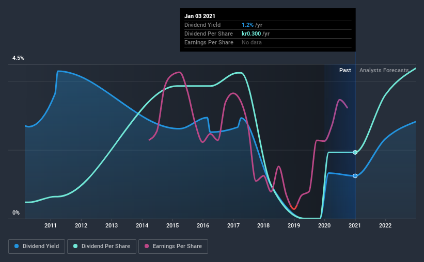424x262 pixels.
Task: Click the 2022 x-axis label
Action: pos(385,225)
